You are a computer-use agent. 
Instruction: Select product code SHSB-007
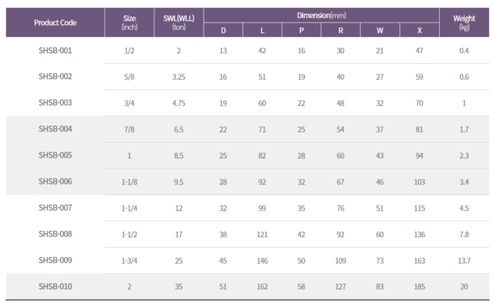55,207
